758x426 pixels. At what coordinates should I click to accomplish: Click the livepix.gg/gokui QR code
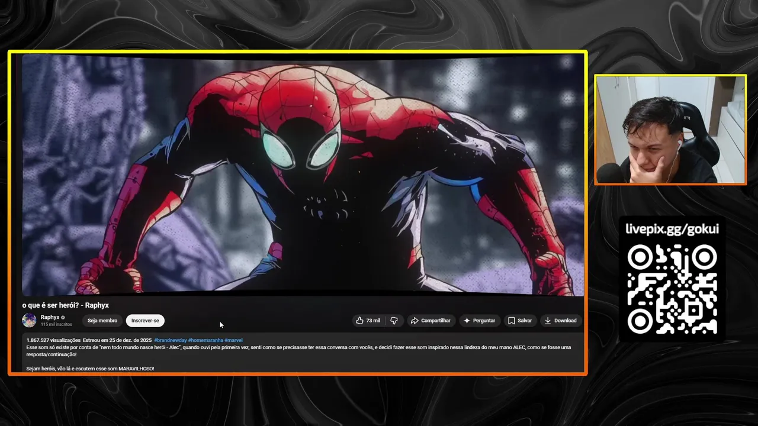click(672, 290)
